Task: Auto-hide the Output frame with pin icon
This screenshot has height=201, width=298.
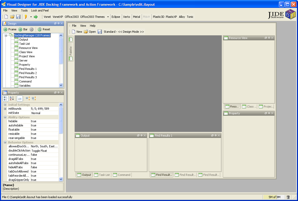Action: pos(141,136)
